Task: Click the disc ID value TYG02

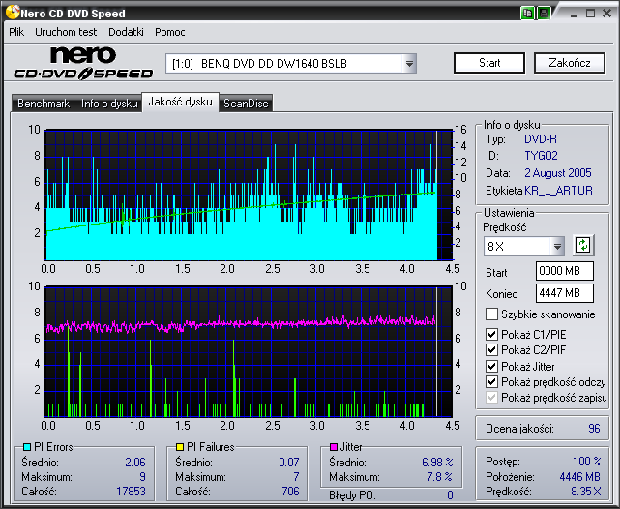Action: tap(541, 156)
